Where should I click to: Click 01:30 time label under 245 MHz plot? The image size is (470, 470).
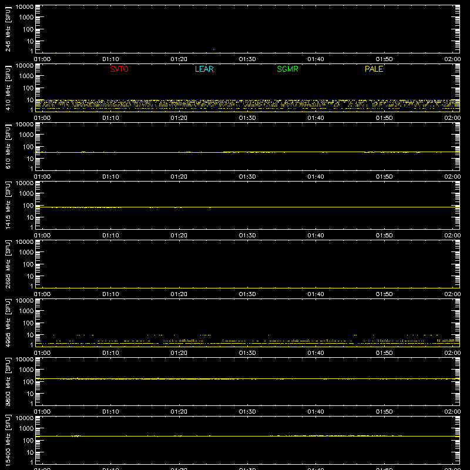(247, 59)
